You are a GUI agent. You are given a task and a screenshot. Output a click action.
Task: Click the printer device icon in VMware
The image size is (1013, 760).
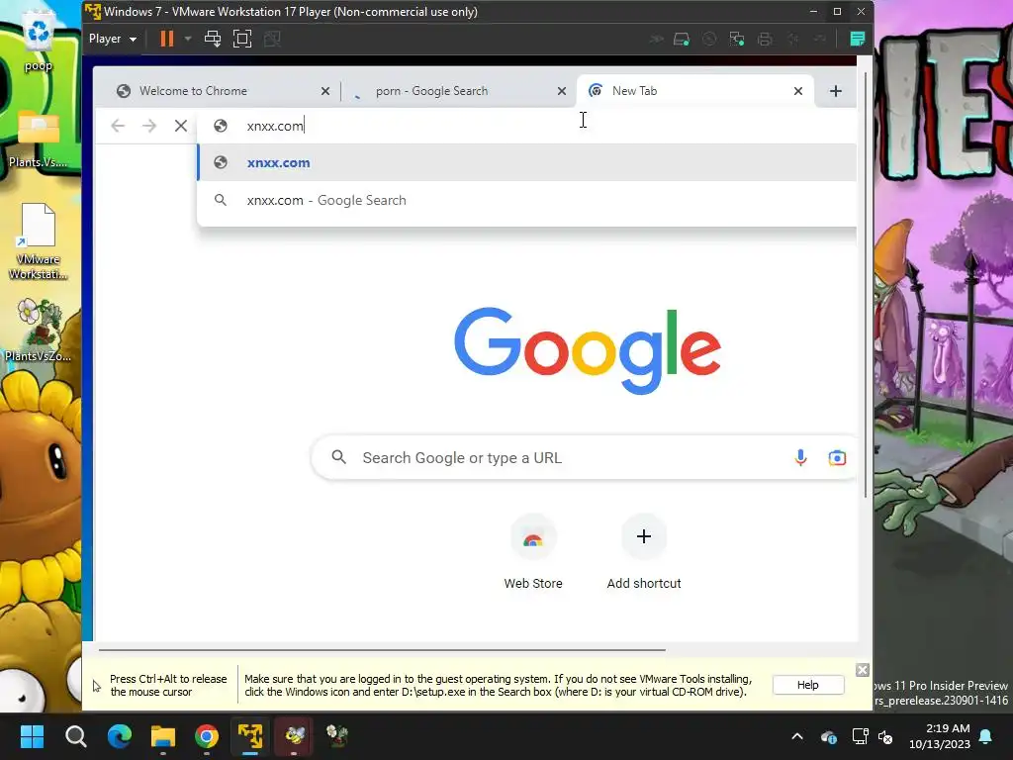765,40
